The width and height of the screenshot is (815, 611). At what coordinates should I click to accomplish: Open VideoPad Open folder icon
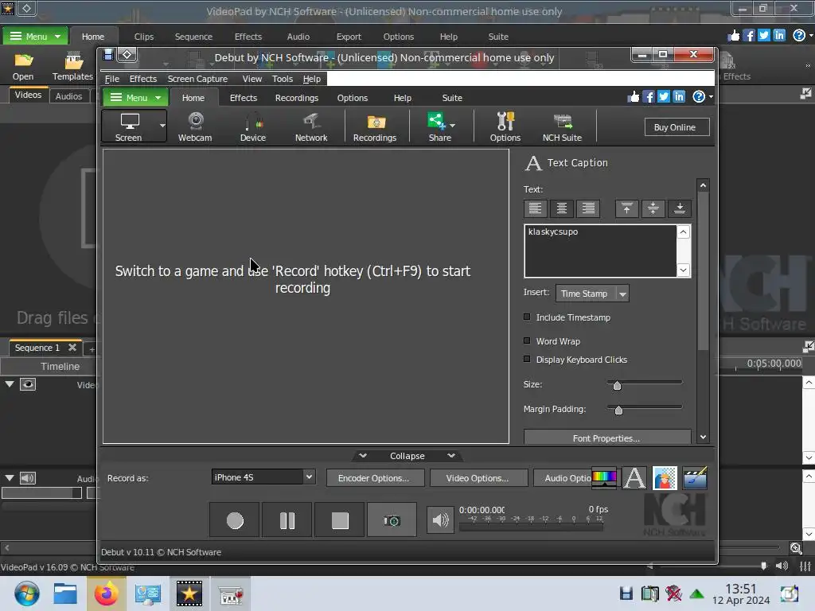[23, 67]
